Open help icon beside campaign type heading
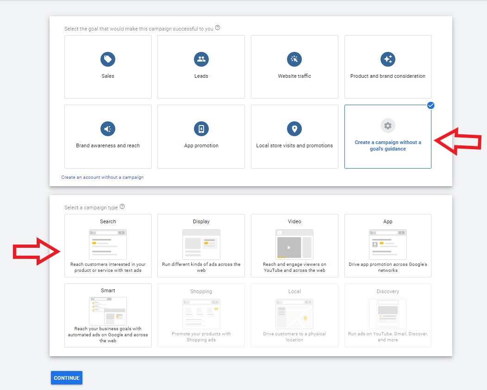487x390 pixels. 122,207
